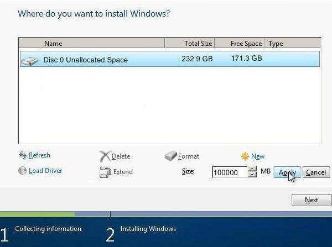This screenshot has width=332, height=247.
Task: Click the Installing Windows step label
Action: click(x=148, y=229)
